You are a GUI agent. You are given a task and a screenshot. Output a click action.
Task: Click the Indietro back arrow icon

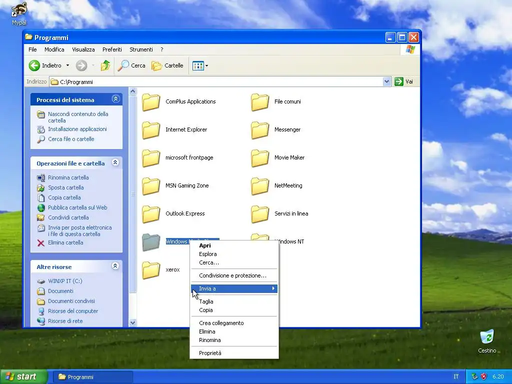[x=34, y=65]
